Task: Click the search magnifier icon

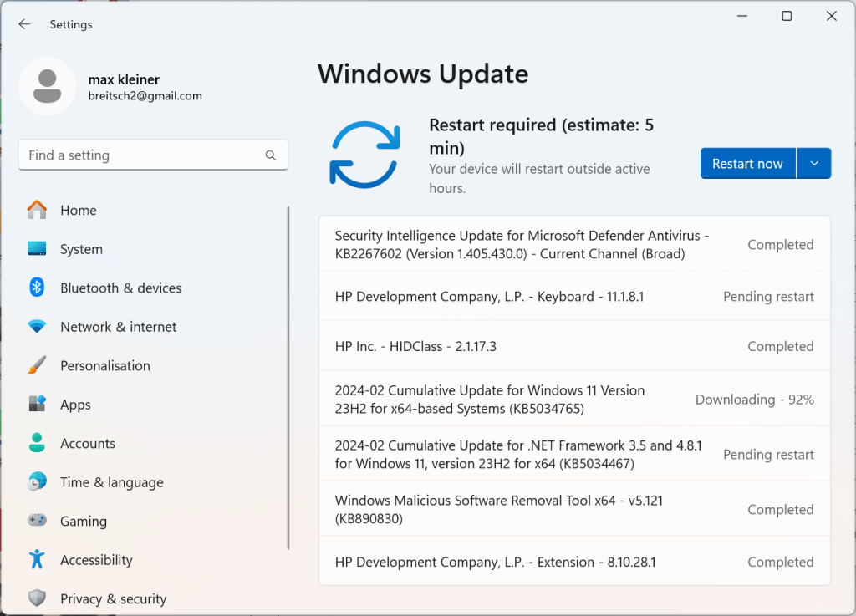Action: pyautogui.click(x=271, y=155)
